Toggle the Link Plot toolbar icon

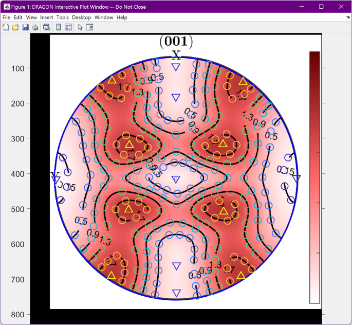point(47,27)
